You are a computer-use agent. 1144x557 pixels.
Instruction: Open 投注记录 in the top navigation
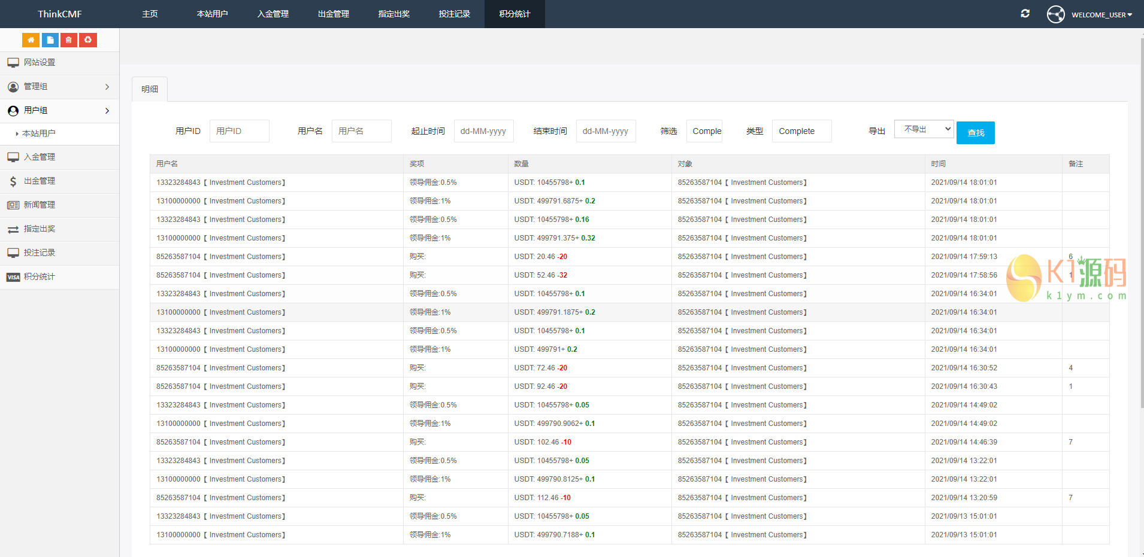pos(454,14)
